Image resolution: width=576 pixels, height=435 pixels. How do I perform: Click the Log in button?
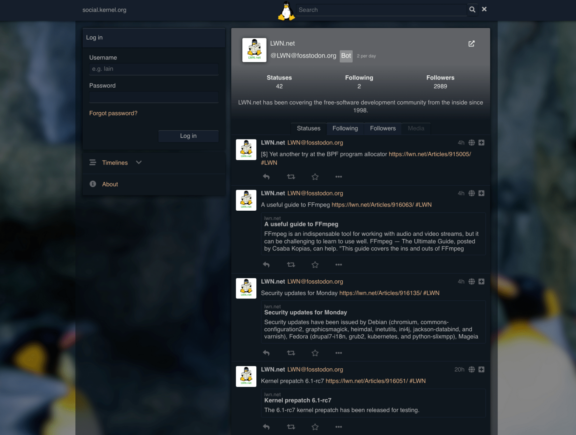(188, 136)
